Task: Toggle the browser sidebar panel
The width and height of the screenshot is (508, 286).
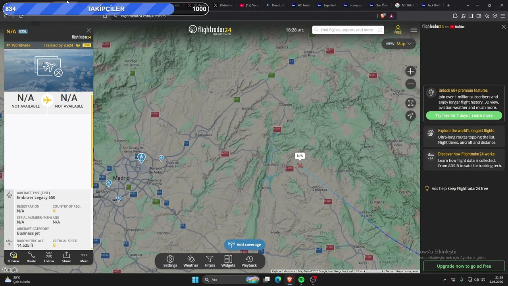Action: [471, 16]
